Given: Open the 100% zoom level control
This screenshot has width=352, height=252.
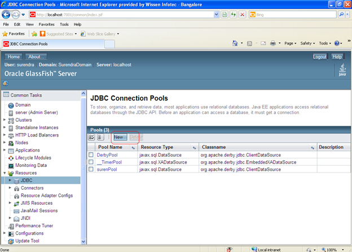Looking at the screenshot, I should [333, 250].
